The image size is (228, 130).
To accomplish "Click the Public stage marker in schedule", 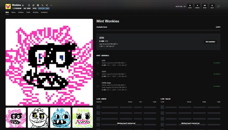I will coord(98,86).
